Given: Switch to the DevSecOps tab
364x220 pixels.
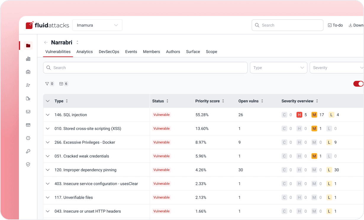Looking at the screenshot, I should coord(109,52).
